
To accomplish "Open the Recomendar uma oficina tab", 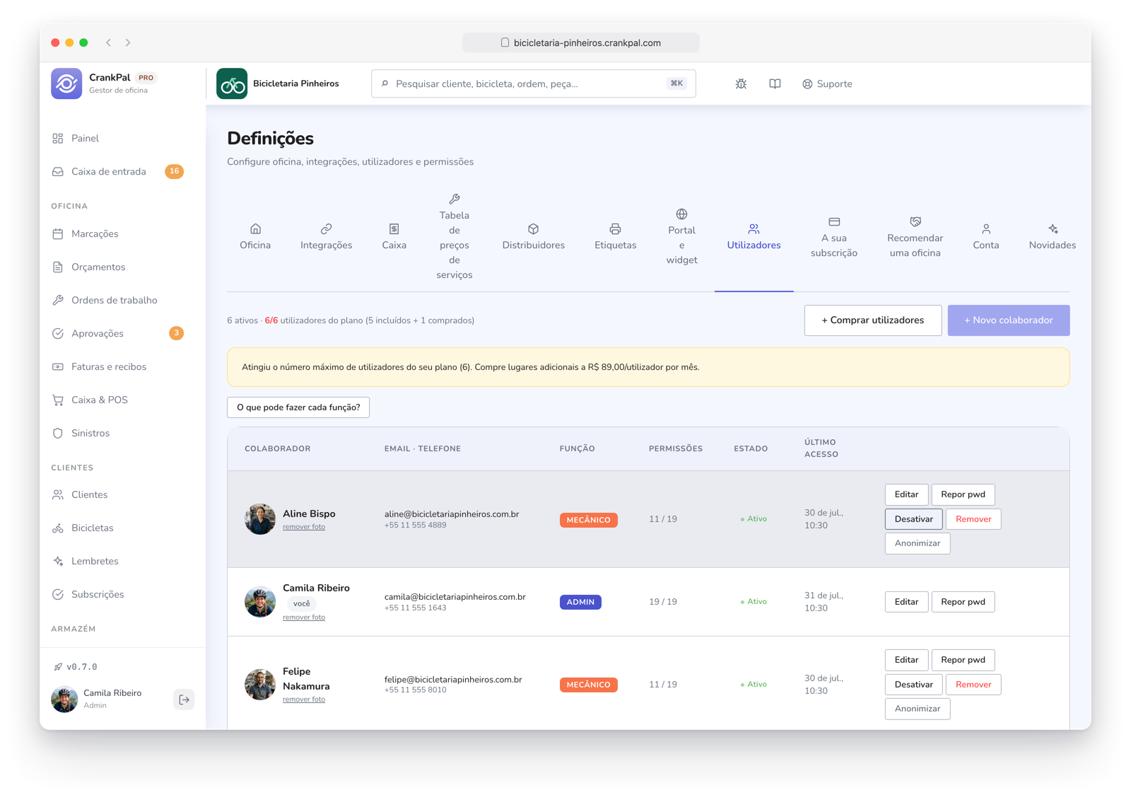I will pyautogui.click(x=915, y=237).
